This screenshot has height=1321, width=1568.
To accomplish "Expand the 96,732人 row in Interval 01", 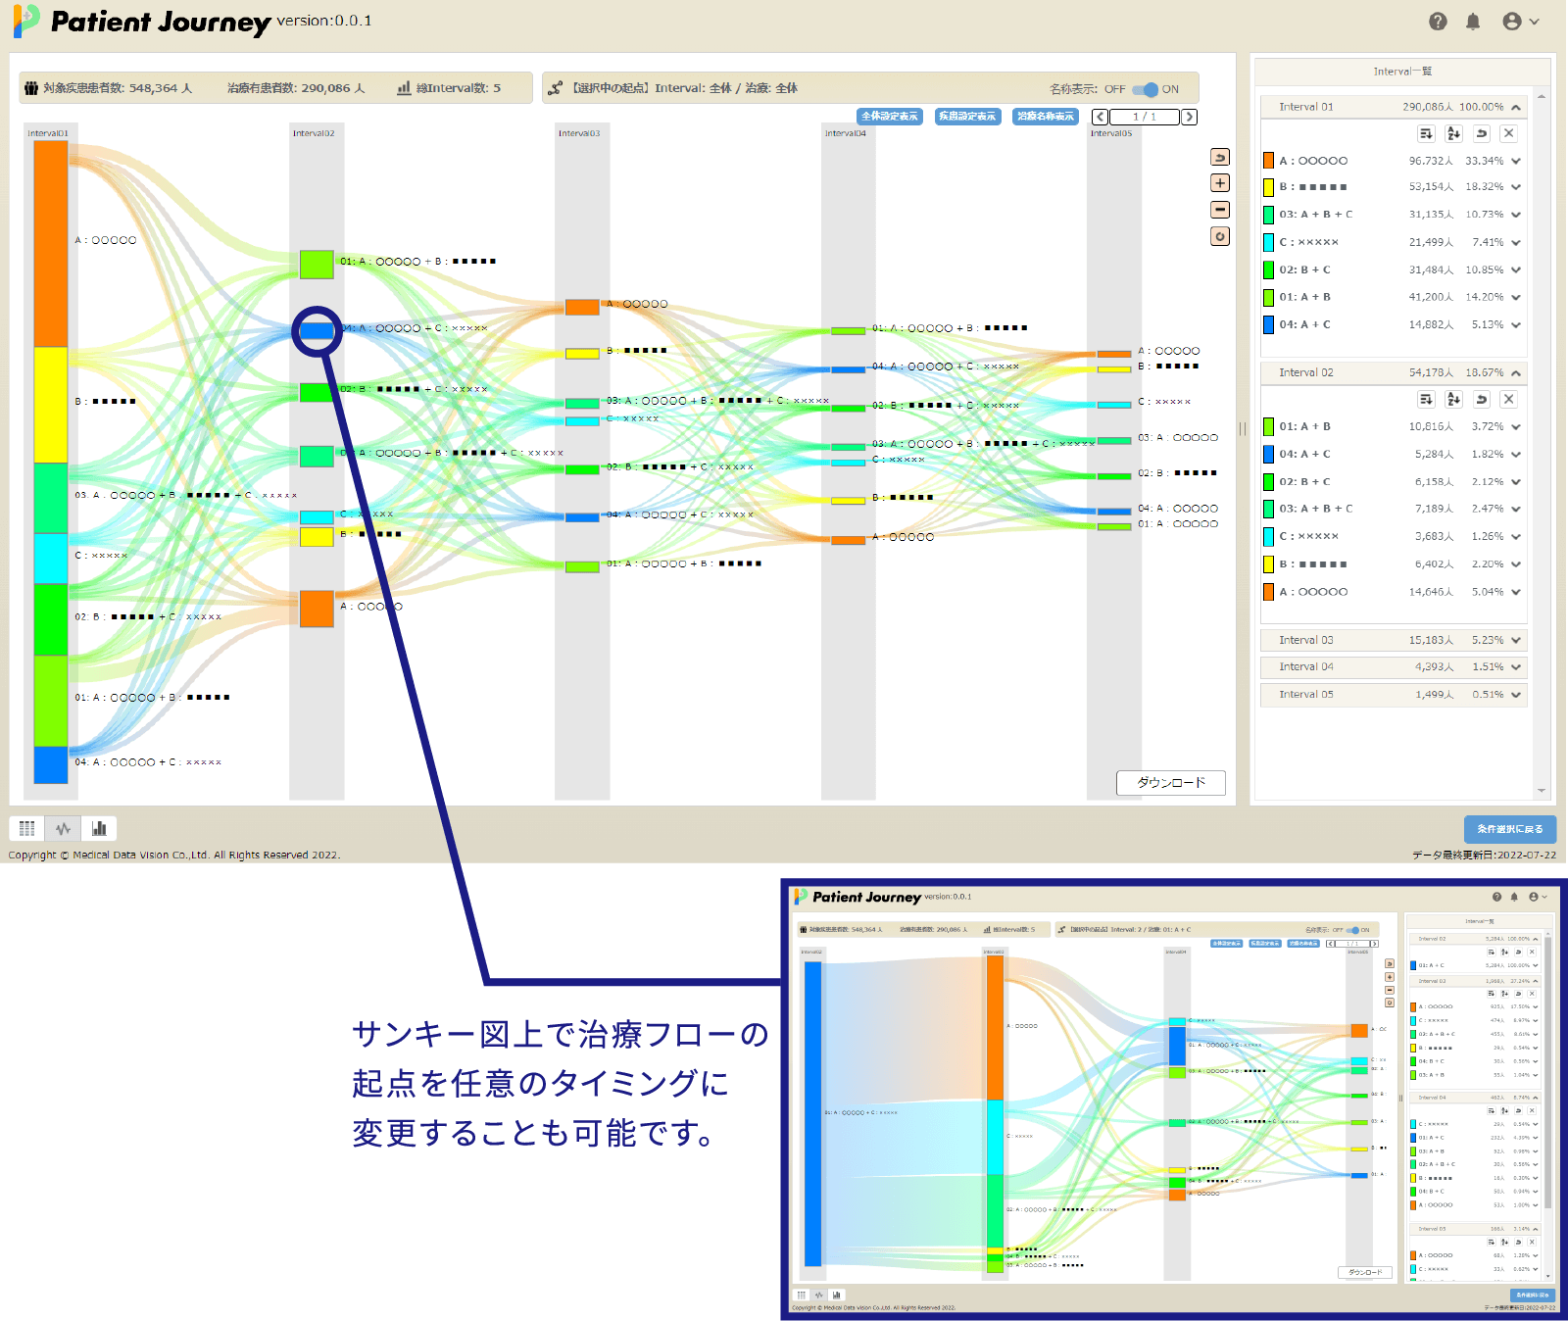I will (1516, 161).
